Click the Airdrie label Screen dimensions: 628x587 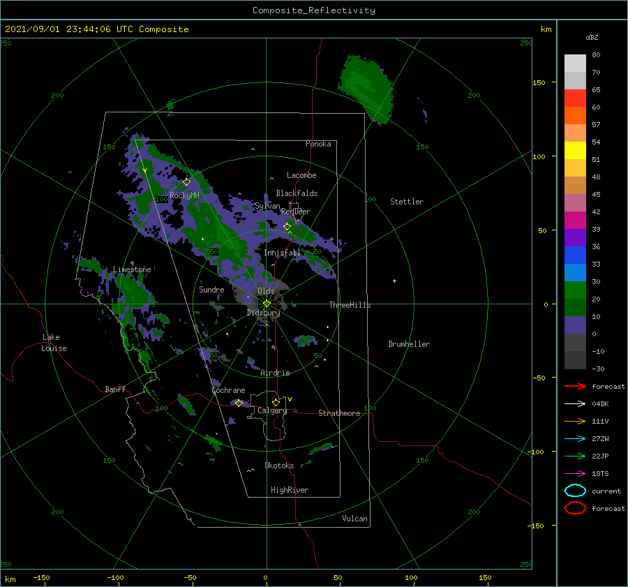click(x=275, y=373)
